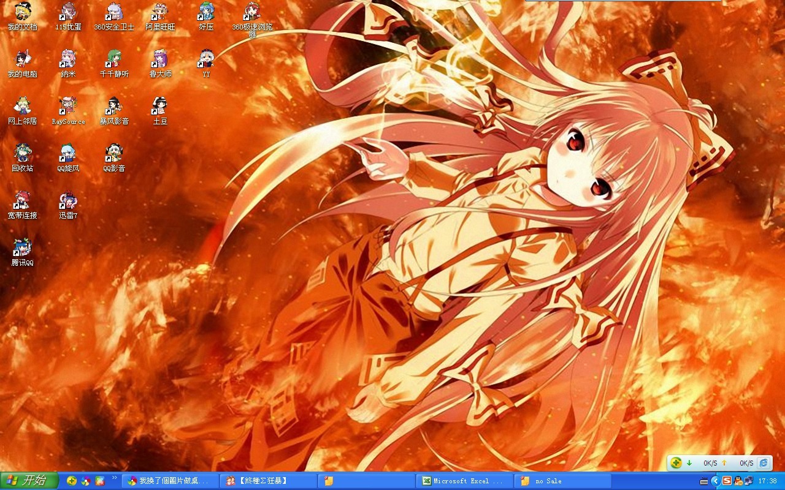785x490 pixels.
Task: Expand hidden system tray icons arrow
Action: 715,481
